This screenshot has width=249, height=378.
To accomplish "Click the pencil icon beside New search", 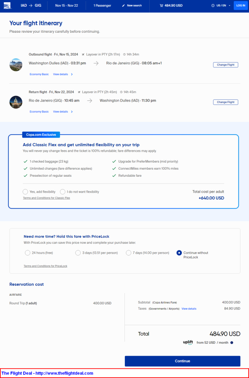I will tap(123, 6).
